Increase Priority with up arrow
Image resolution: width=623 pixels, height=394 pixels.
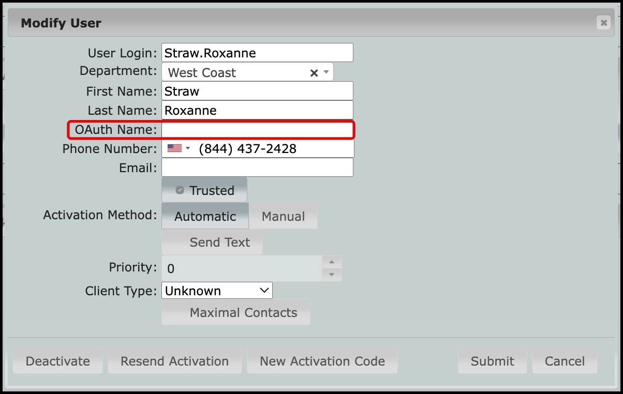332,262
